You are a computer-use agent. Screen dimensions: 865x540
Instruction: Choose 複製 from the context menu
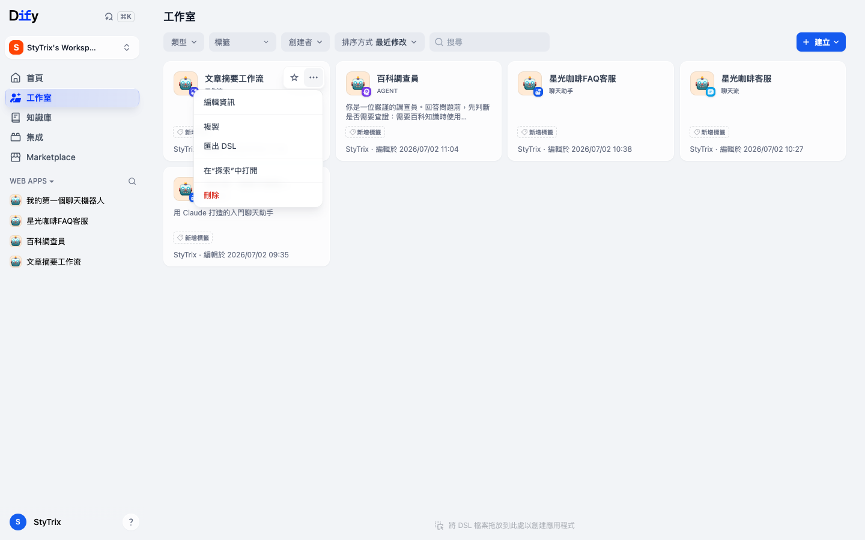click(258, 127)
